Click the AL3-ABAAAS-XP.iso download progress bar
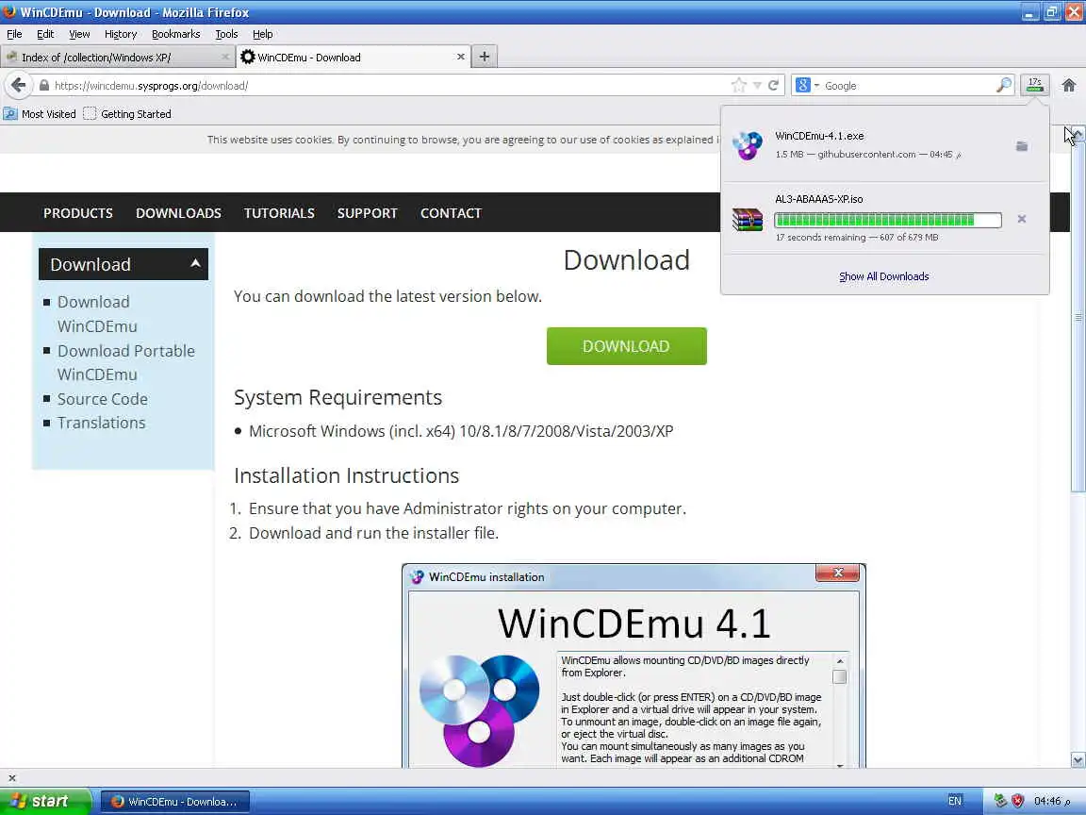The height and width of the screenshot is (815, 1086). point(888,221)
